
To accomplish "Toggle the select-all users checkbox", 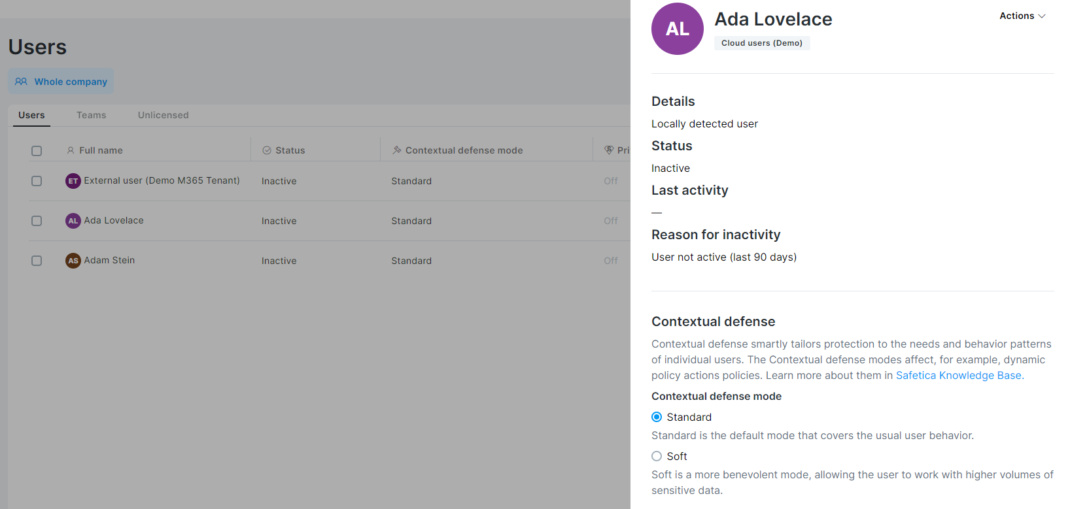I will 37,151.
